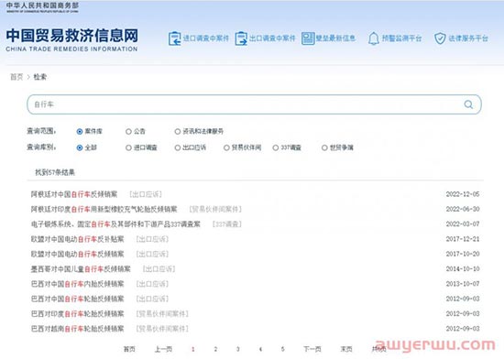Open the 巴西对越南自行车轮胎反倾销案 result
Viewport: 504px width, 359px height.
tap(78, 329)
